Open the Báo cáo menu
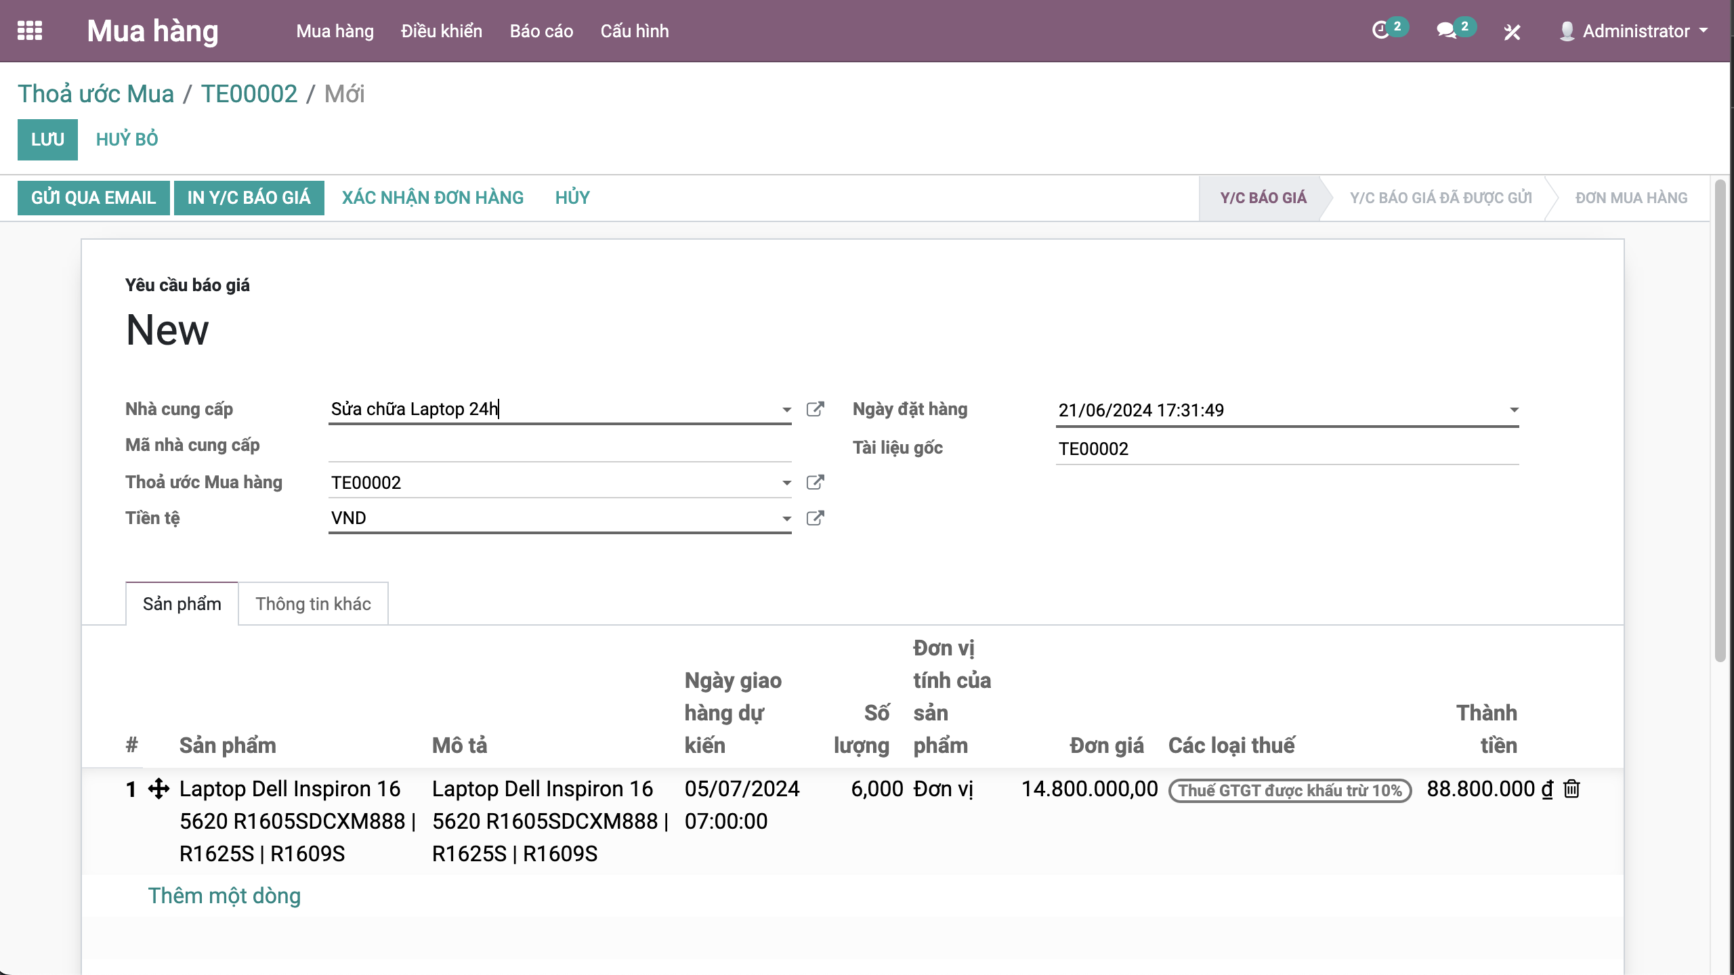The height and width of the screenshot is (975, 1734). click(x=541, y=31)
